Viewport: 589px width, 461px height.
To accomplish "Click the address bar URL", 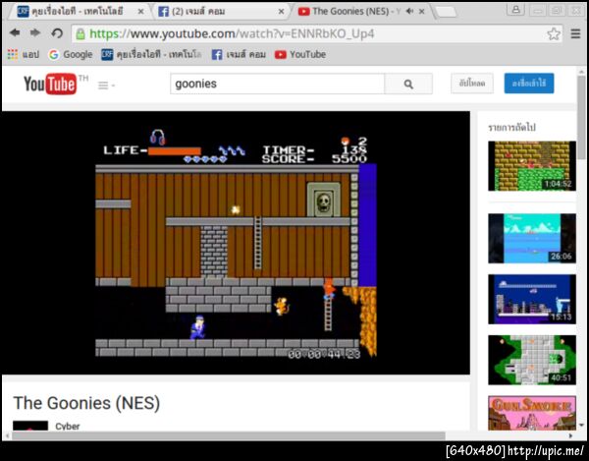I will 232,33.
